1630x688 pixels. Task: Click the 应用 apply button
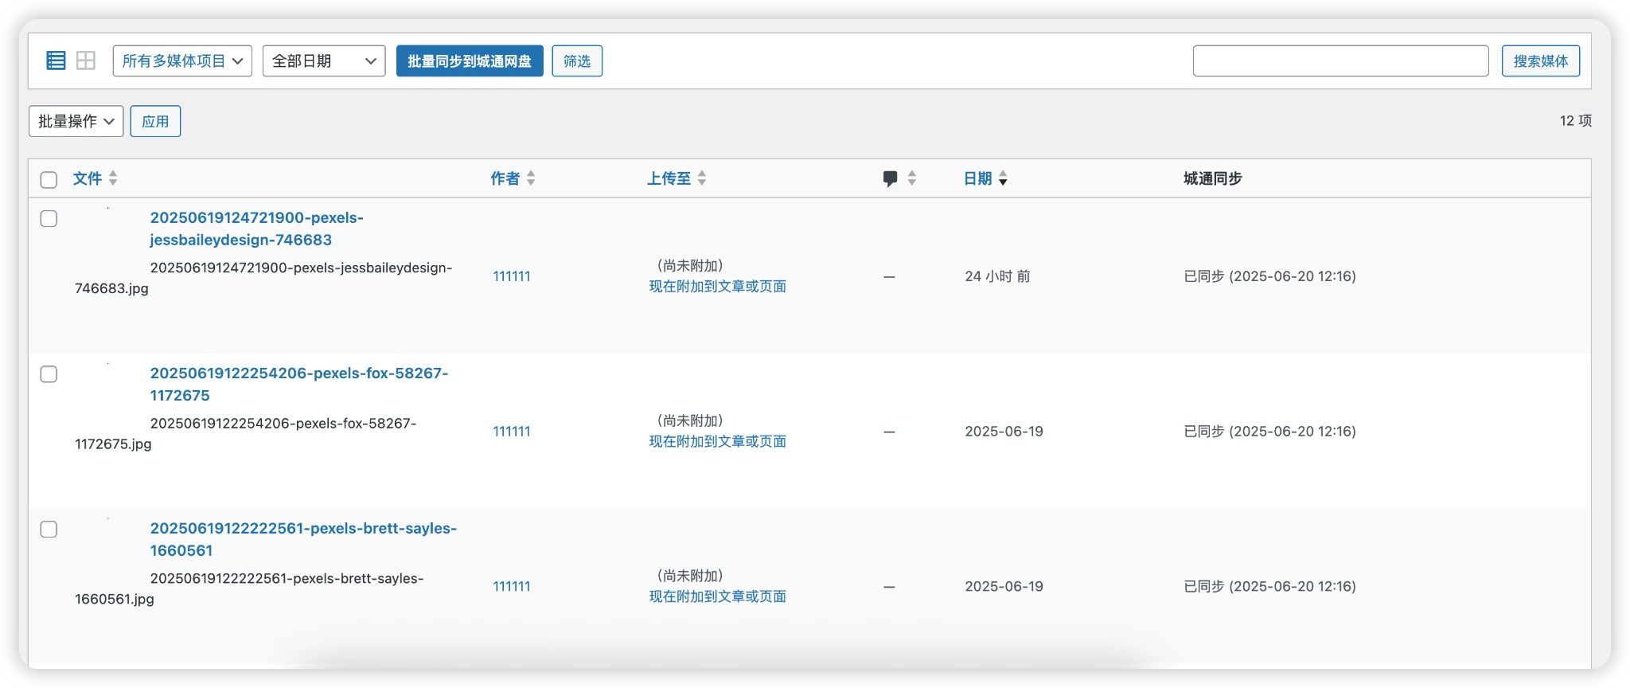pyautogui.click(x=155, y=121)
